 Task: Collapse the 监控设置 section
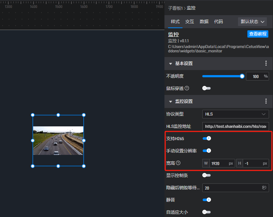[x=171, y=101]
